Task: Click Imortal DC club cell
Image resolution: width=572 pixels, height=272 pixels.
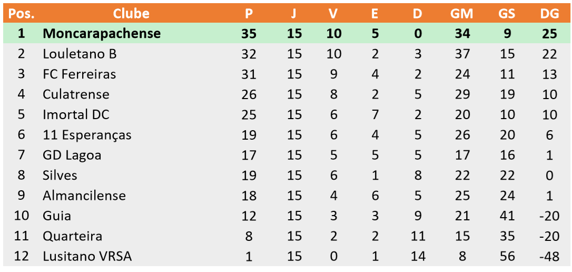Action: [x=76, y=115]
